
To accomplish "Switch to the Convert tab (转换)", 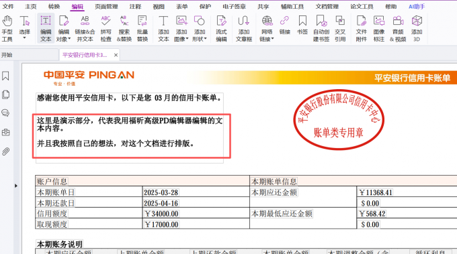I will pos(54,7).
